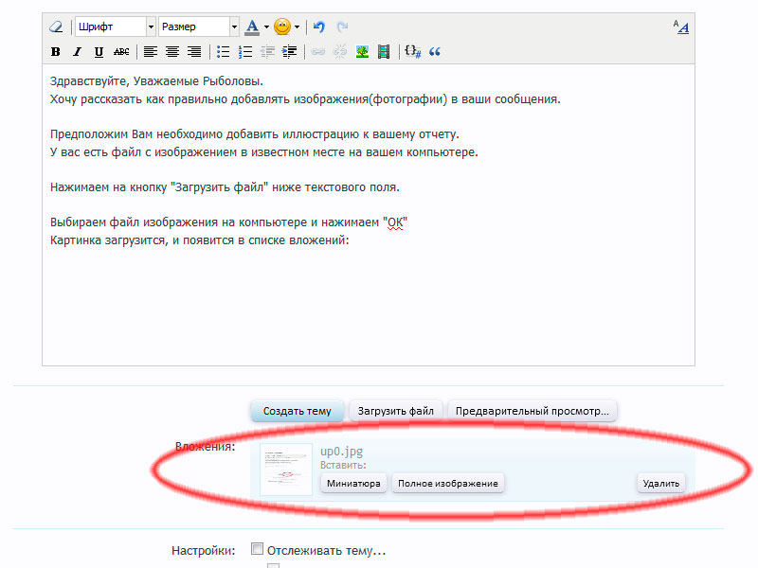
Task: Center the text
Action: [172, 52]
